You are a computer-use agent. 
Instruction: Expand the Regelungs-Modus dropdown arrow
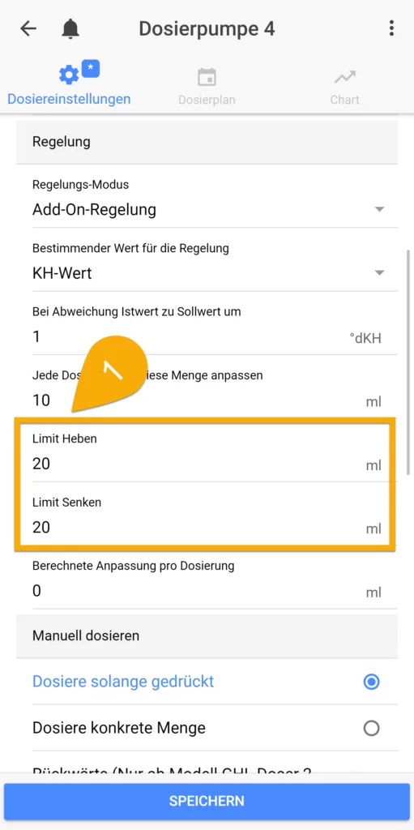379,210
